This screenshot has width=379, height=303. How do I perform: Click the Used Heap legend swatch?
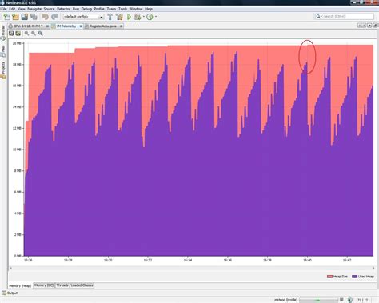point(354,277)
